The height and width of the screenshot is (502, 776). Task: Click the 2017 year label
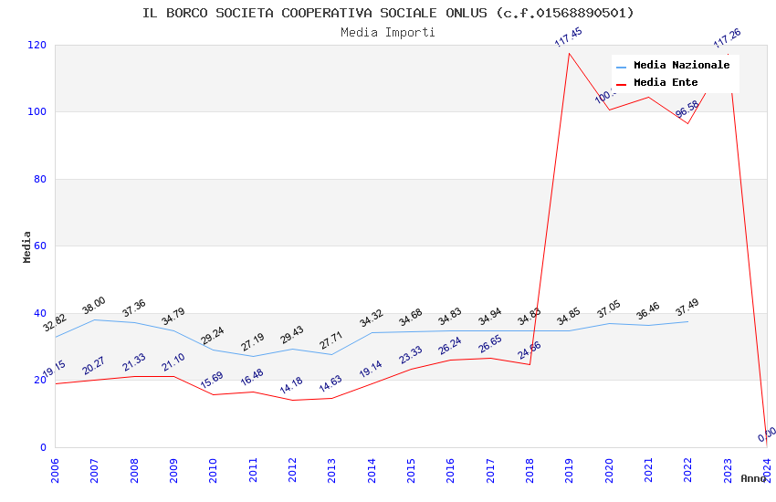pos(490,470)
